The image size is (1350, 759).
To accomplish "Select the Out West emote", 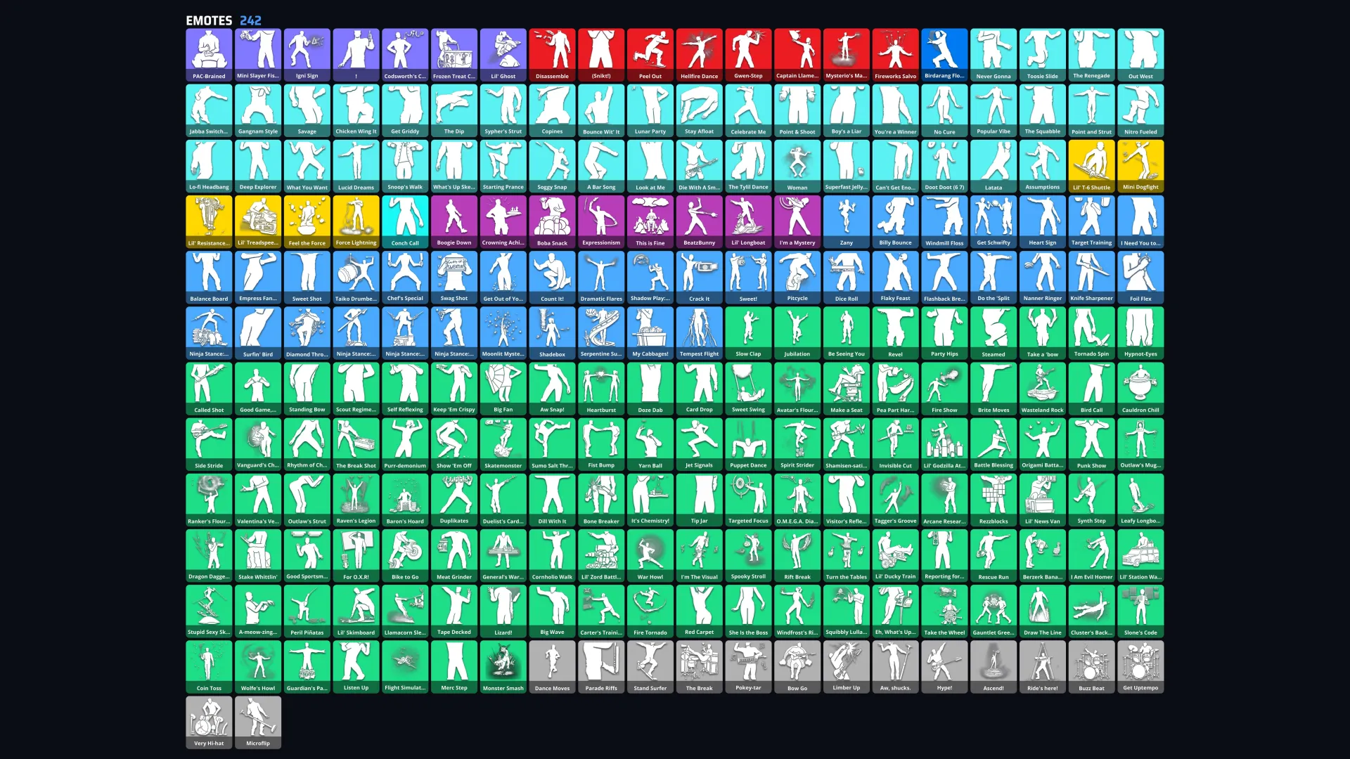I will pyautogui.click(x=1140, y=55).
